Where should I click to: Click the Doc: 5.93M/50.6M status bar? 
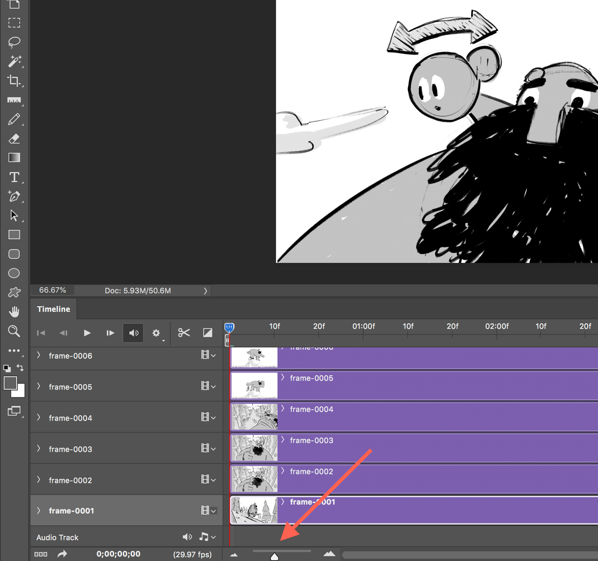coord(137,290)
